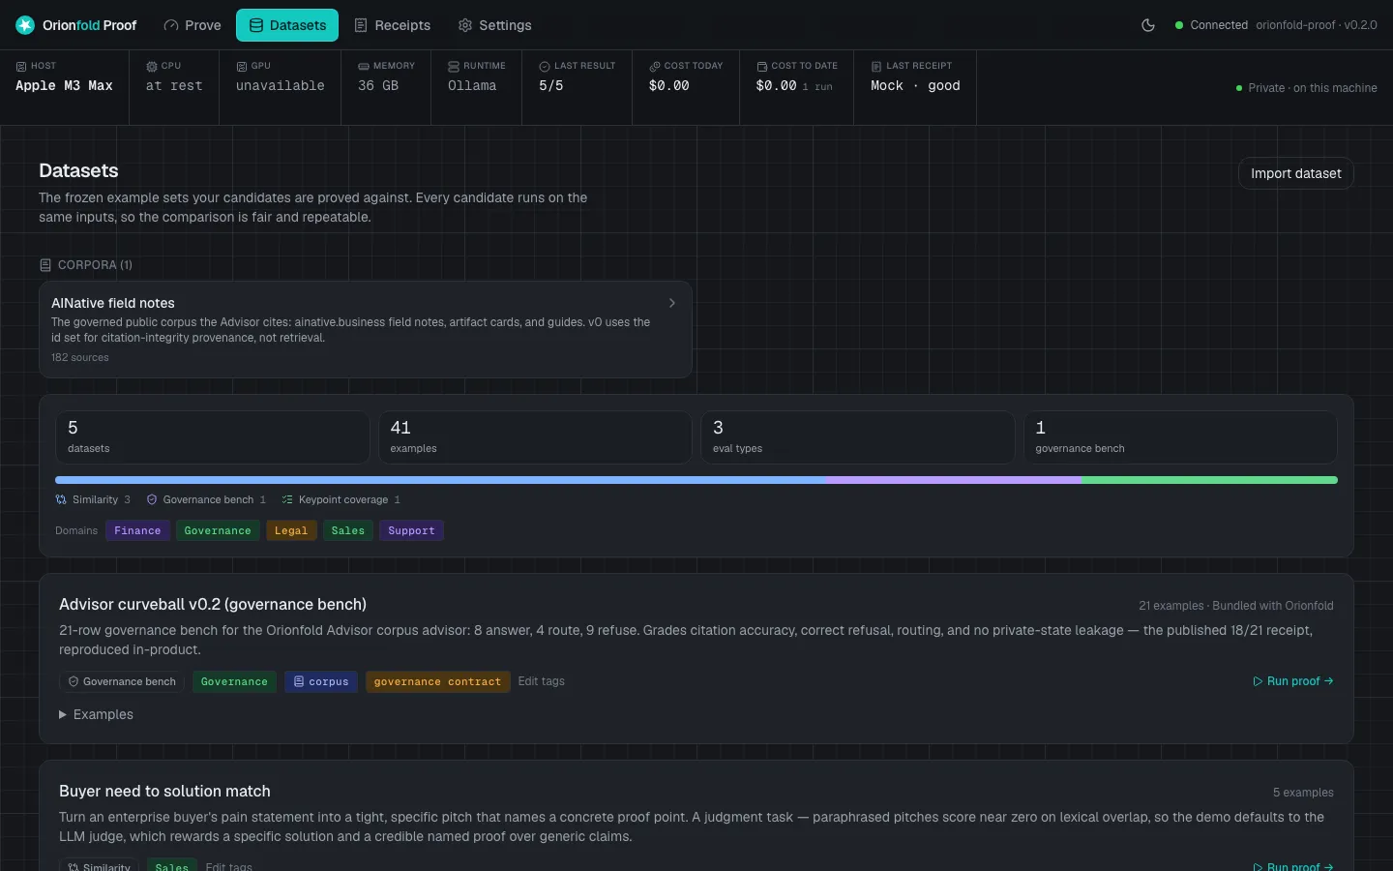Click the COST TO DATE icon
The height and width of the screenshot is (871, 1393).
click(x=762, y=66)
